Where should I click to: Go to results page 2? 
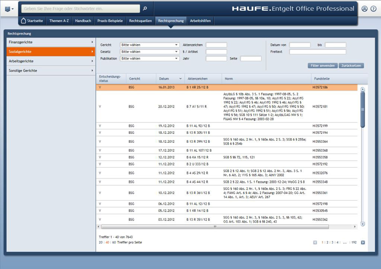click(327, 242)
